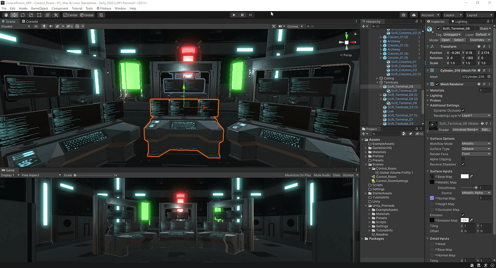496x268 pixels.
Task: Select the Rect Transform tool
Action: pos(39,15)
